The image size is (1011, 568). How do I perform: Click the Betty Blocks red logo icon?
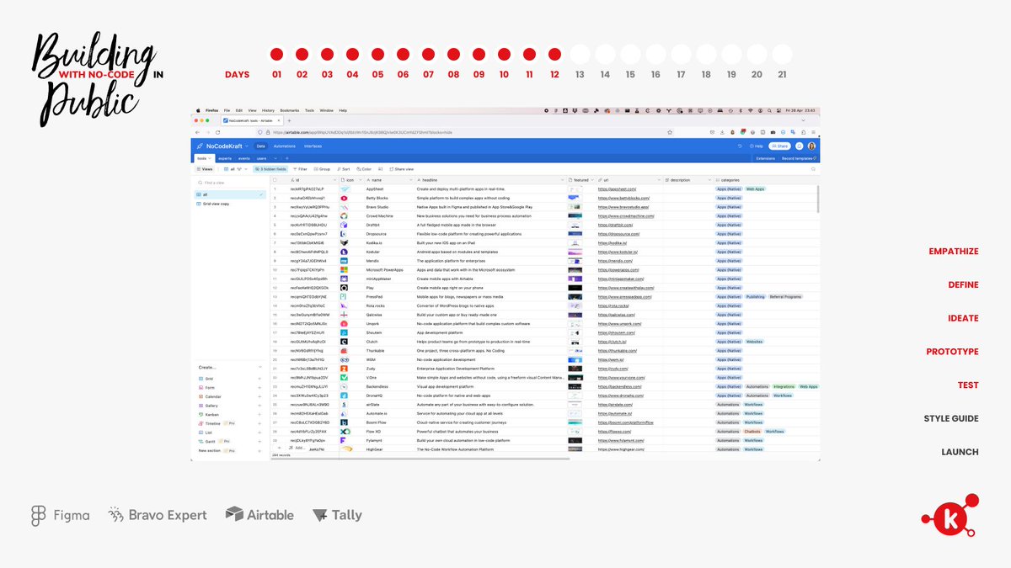pos(344,199)
